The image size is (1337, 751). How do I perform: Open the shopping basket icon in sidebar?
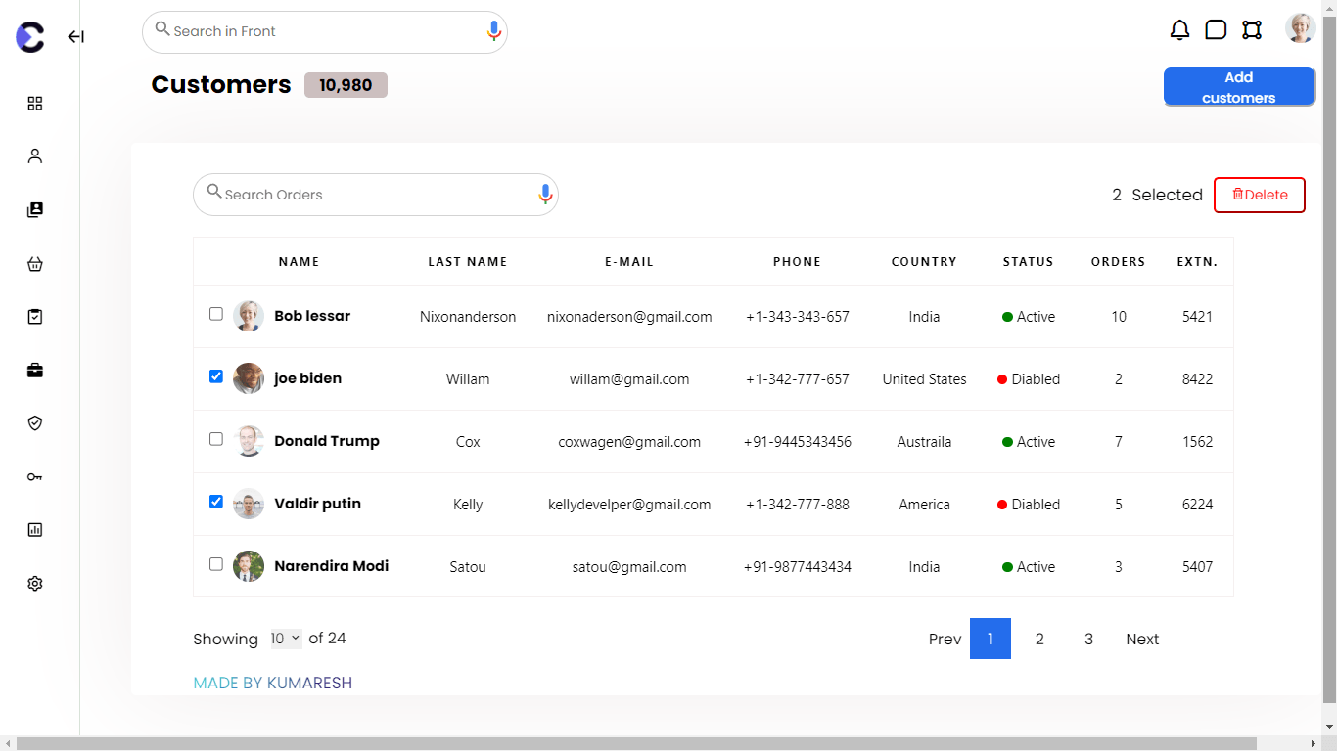(x=35, y=264)
